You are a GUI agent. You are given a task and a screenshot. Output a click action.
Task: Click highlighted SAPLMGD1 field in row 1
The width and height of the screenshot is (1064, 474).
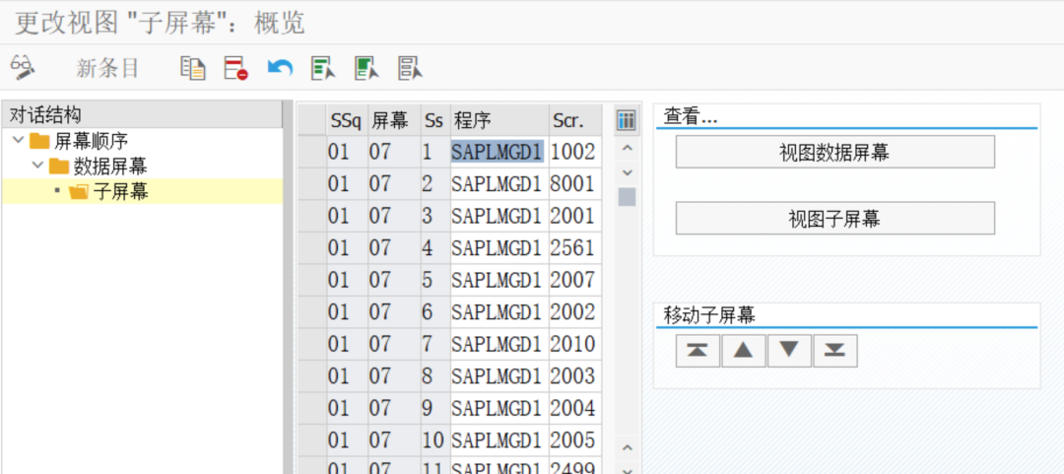(499, 152)
